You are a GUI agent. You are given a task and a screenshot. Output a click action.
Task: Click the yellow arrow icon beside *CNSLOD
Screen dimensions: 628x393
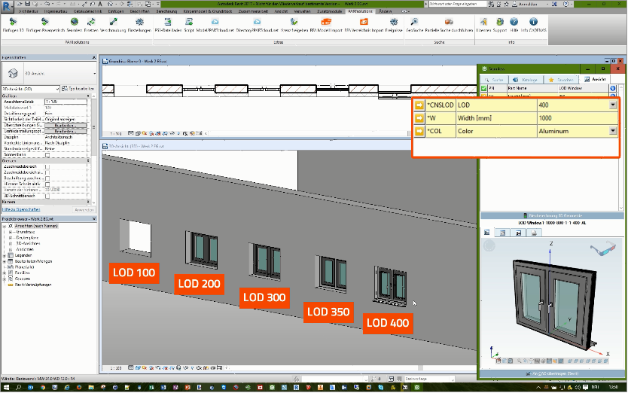(419, 105)
